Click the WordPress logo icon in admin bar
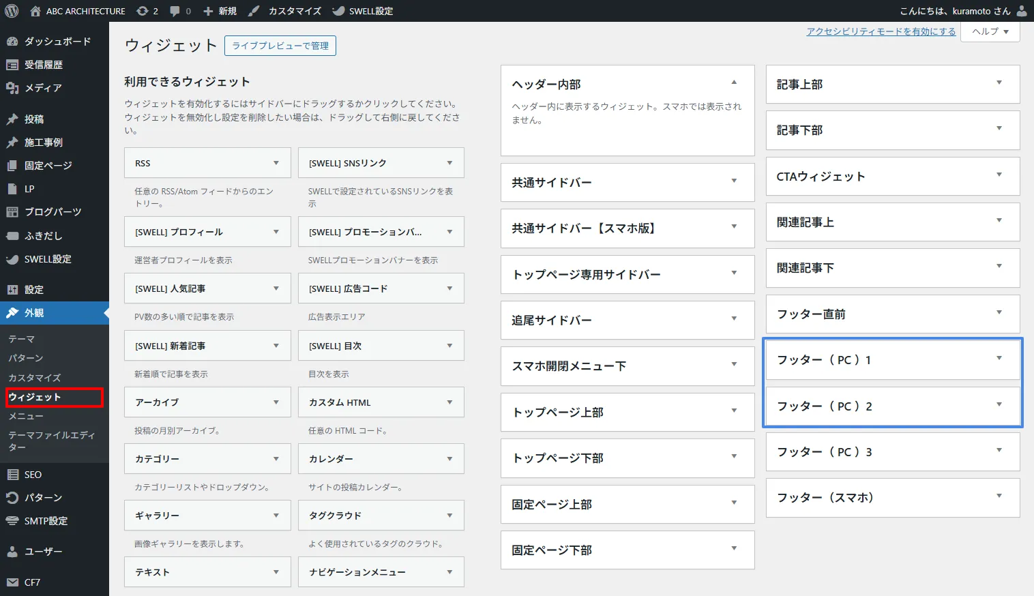The width and height of the screenshot is (1034, 596). [12, 11]
